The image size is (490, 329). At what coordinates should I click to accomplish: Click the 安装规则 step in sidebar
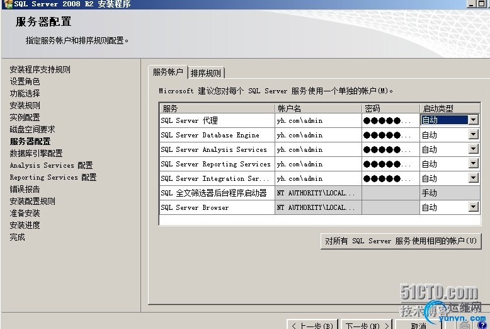25,105
